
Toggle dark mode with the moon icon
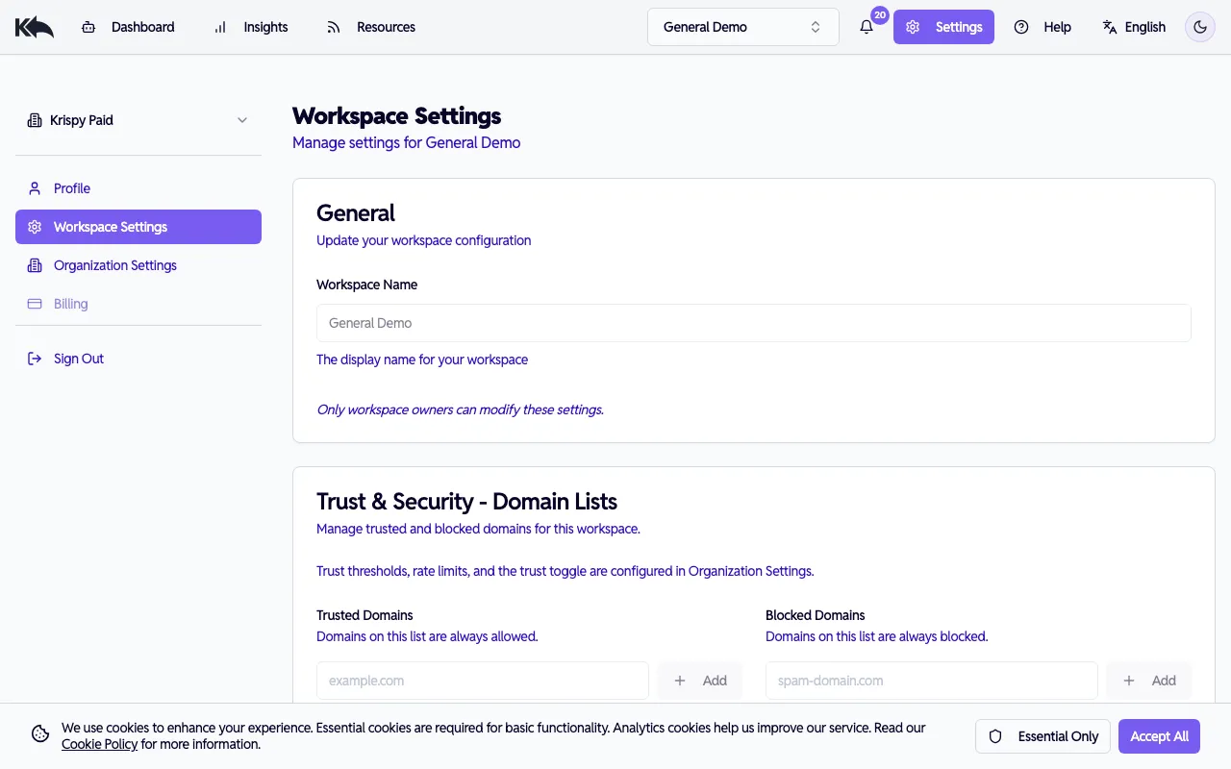[1199, 27]
